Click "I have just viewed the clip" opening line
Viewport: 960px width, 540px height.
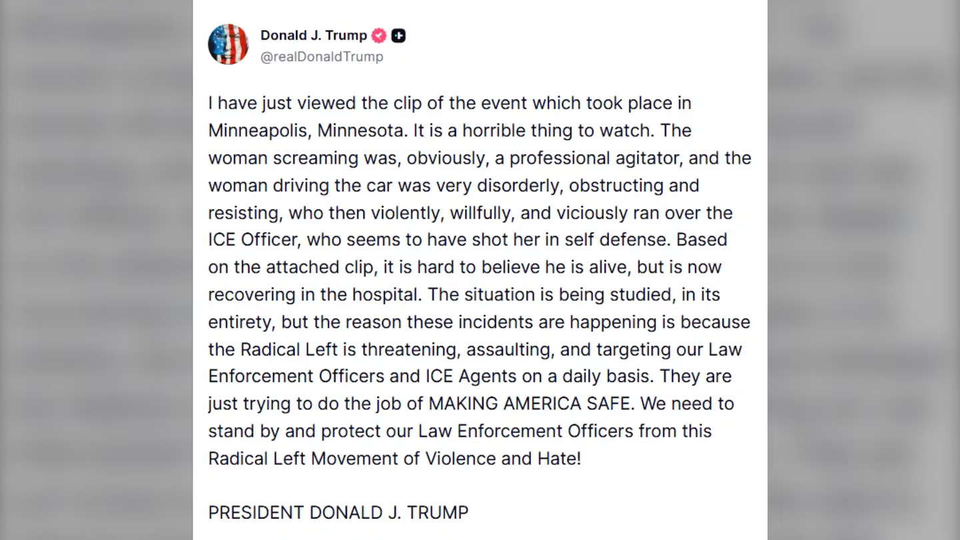click(x=293, y=103)
